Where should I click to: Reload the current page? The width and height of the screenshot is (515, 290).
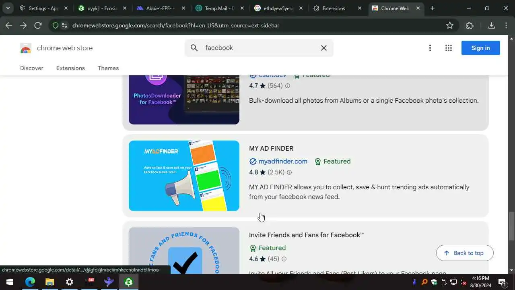[x=38, y=25]
